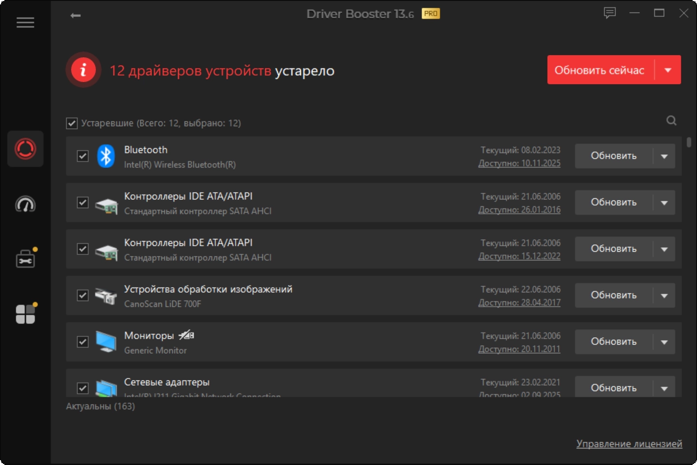Click the icon beside the Мониторы label
This screenshot has height=465, width=697.
pyautogui.click(x=186, y=335)
